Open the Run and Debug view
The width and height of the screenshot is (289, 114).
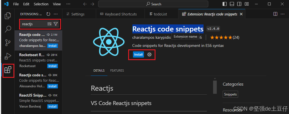pos(8,56)
